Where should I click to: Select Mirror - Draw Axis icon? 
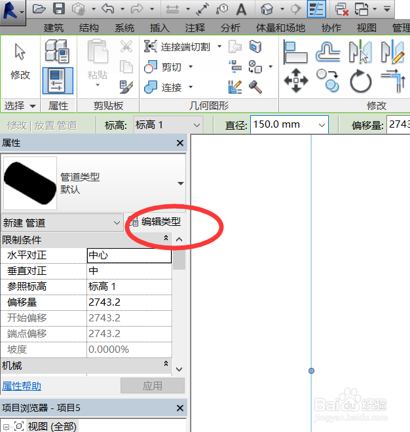(x=392, y=52)
